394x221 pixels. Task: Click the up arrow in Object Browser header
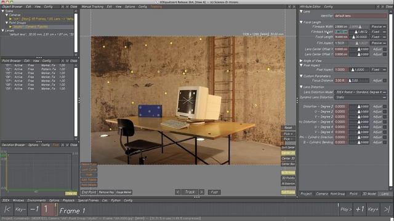pos(63,7)
